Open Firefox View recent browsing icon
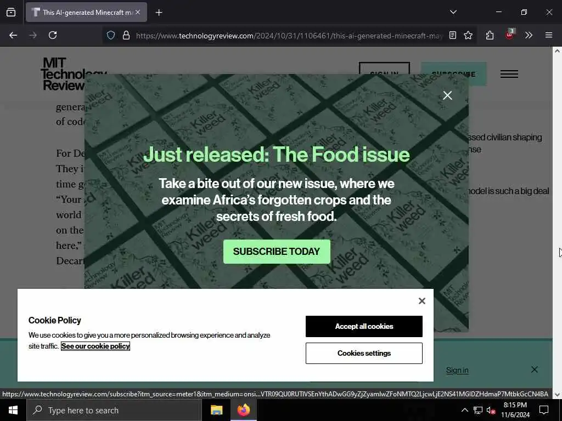Screen dimensions: 562x421 [11, 12]
